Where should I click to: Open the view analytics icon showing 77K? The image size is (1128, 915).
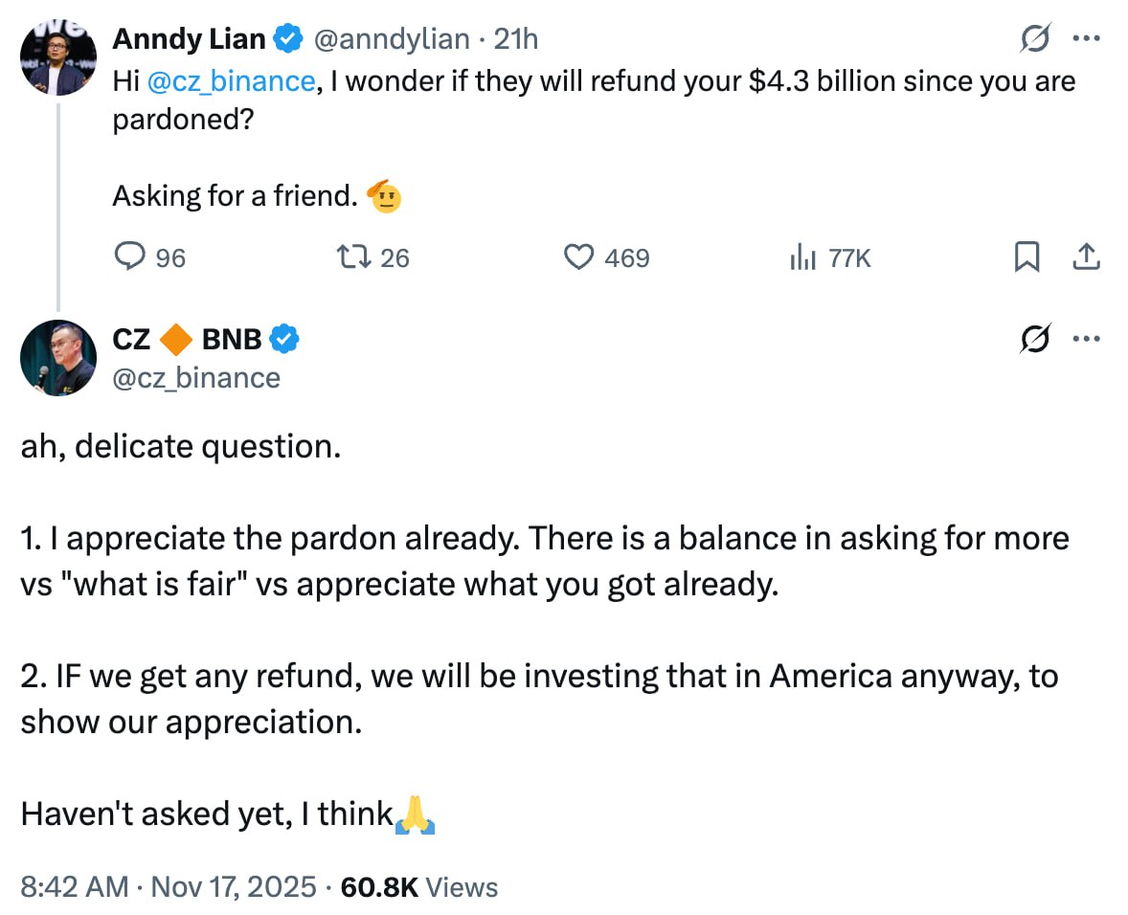[x=801, y=257]
